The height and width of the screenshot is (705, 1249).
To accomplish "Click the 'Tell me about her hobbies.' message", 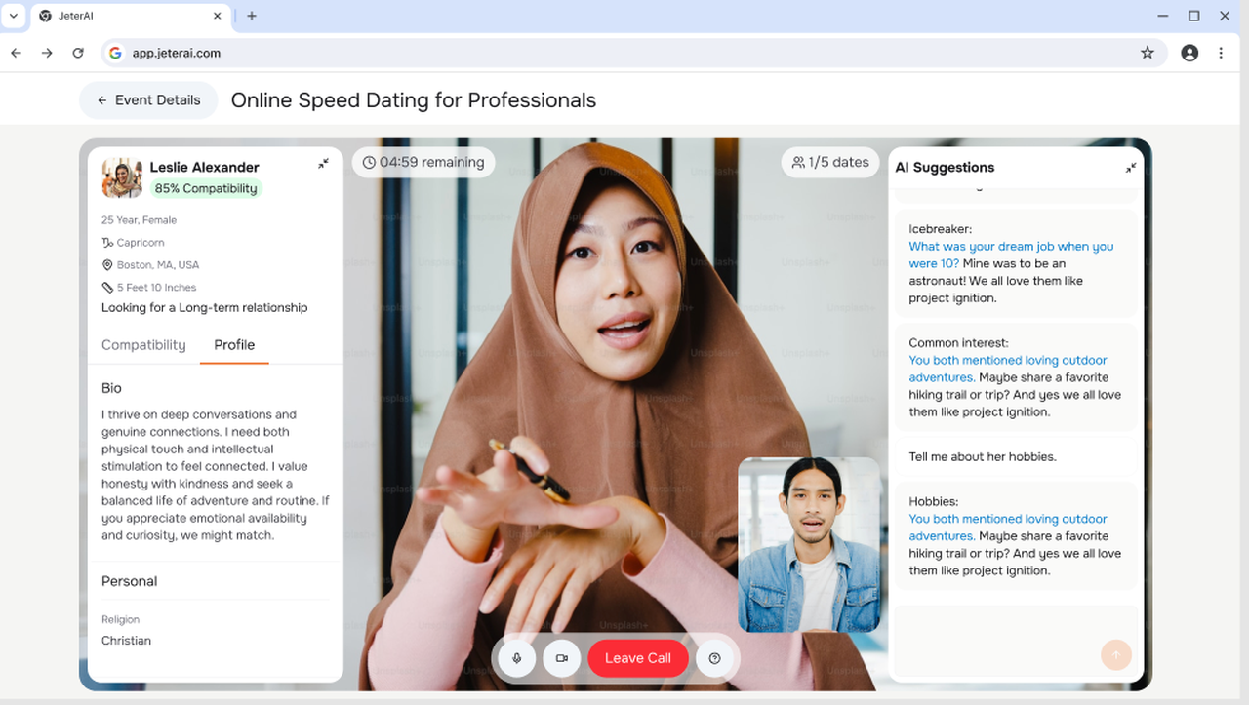I will click(x=983, y=456).
